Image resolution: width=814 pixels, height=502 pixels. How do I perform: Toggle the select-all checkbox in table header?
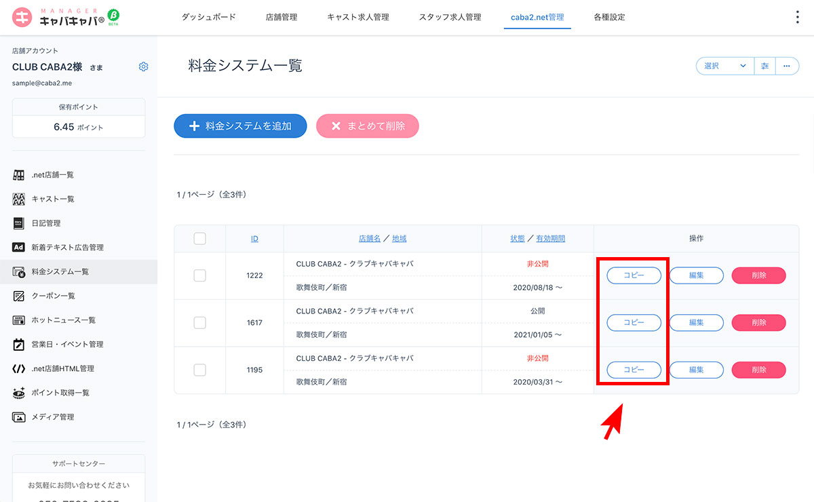click(199, 239)
